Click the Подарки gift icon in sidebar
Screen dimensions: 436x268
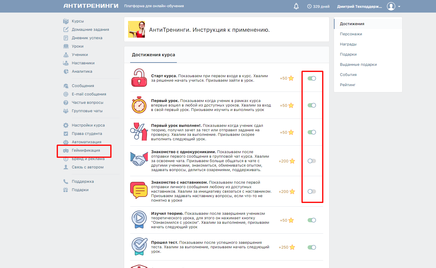66,190
